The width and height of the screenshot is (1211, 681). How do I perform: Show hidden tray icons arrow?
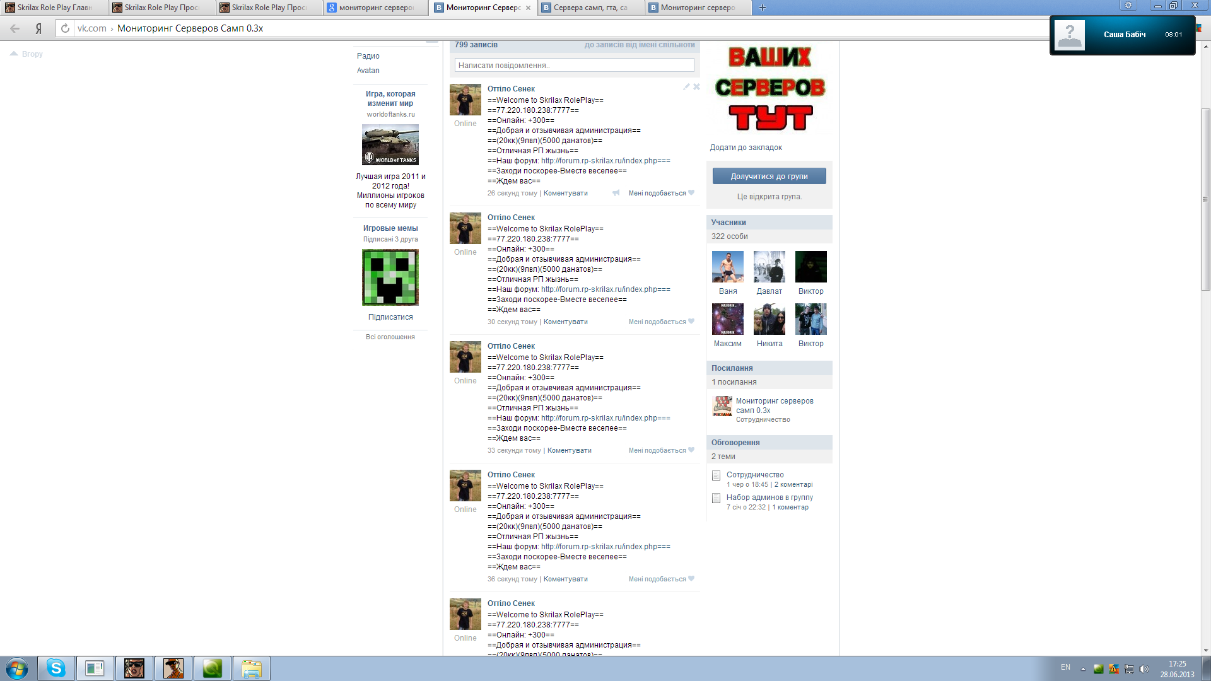coord(1083,669)
